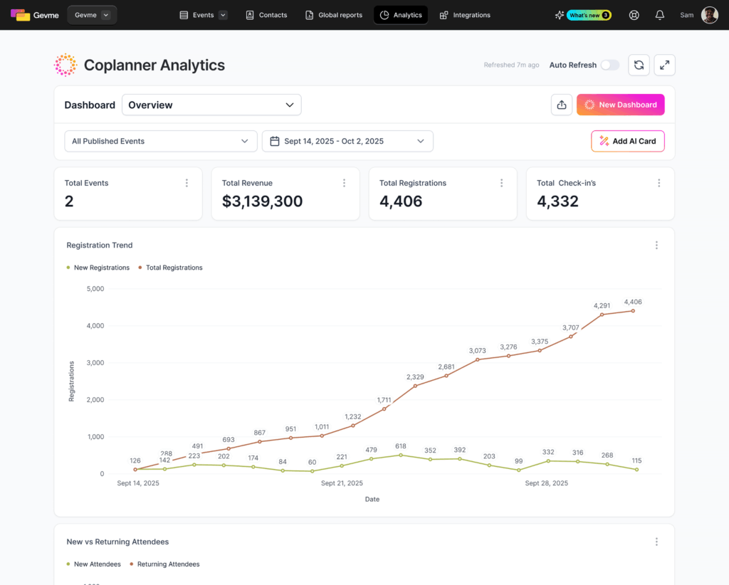Click the Sam profile avatar

point(709,15)
